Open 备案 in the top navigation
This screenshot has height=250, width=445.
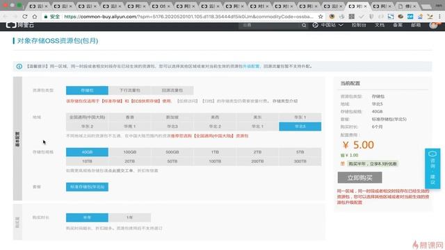398,25
